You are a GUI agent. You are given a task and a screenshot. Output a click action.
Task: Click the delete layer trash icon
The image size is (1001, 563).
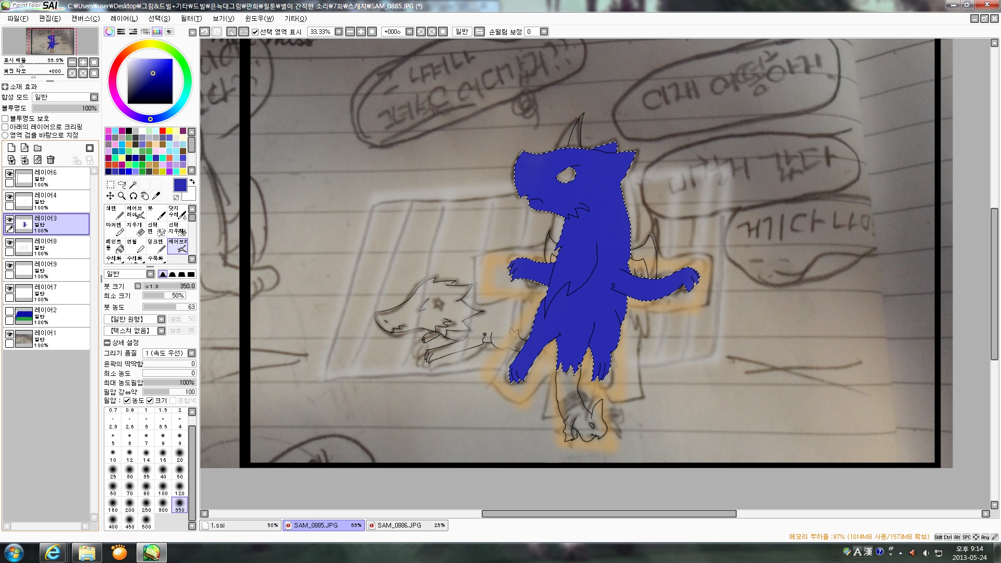[51, 160]
